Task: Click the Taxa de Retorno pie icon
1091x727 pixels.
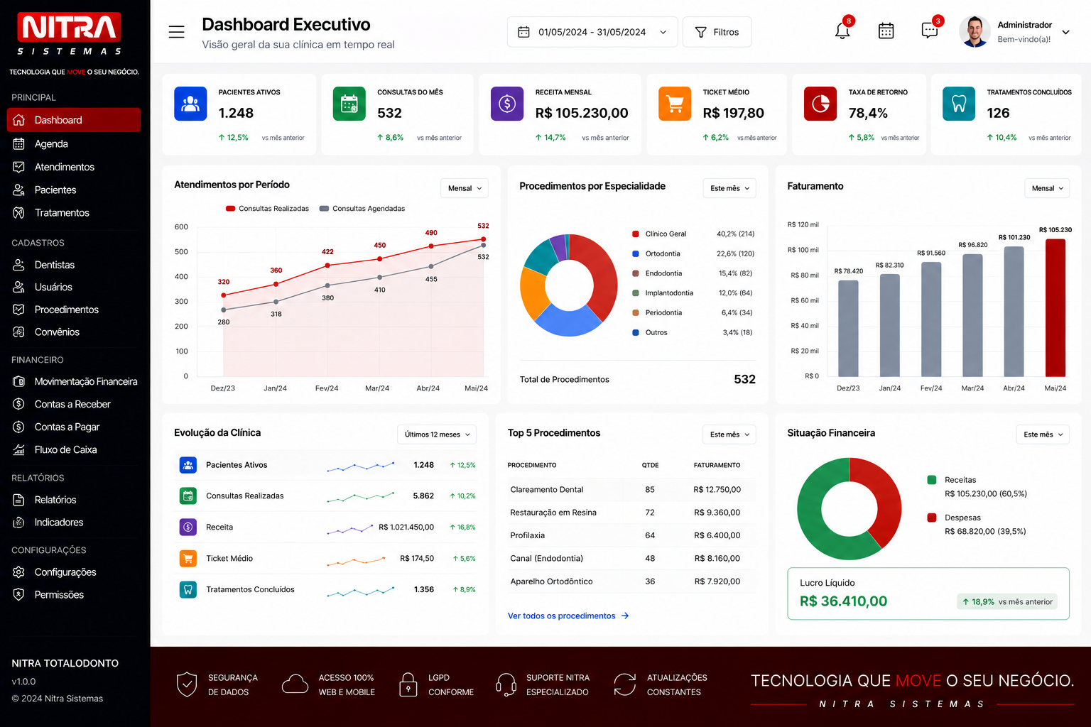Action: pos(820,104)
